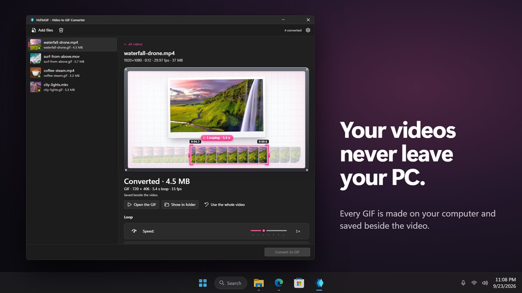Select surf-from-above.mov in the file list
Screen dimensions: 522x293
tap(72, 59)
